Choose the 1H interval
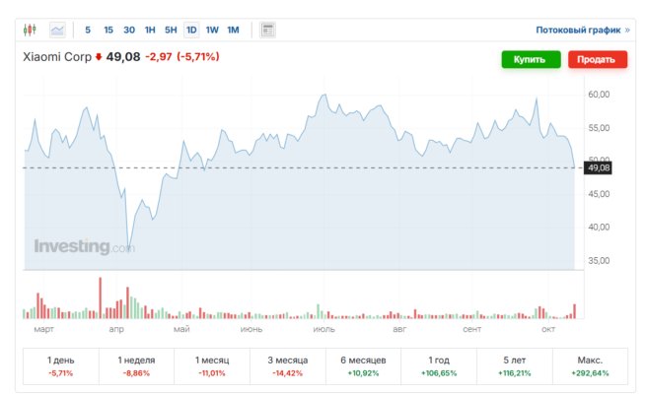 coord(150,30)
